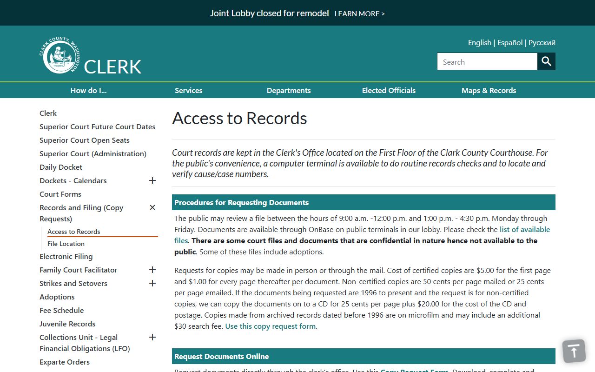Open the Adoptions page
The height and width of the screenshot is (372, 595).
[57, 297]
